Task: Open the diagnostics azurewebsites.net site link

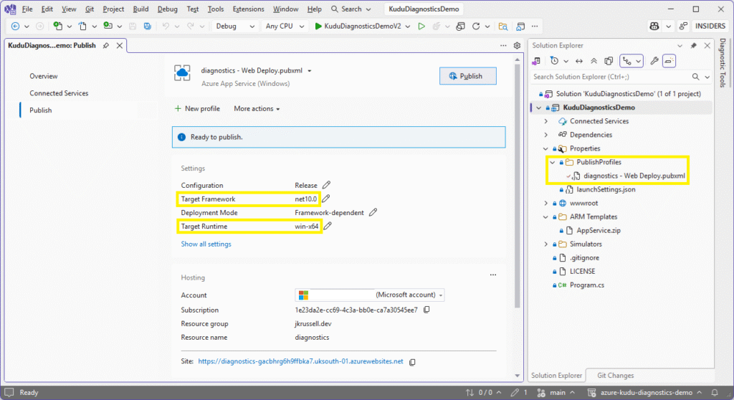Action: click(x=300, y=361)
